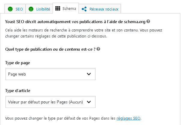Open the Réseaux sociaux tab
The height and width of the screenshot is (125, 193).
[x=100, y=9]
